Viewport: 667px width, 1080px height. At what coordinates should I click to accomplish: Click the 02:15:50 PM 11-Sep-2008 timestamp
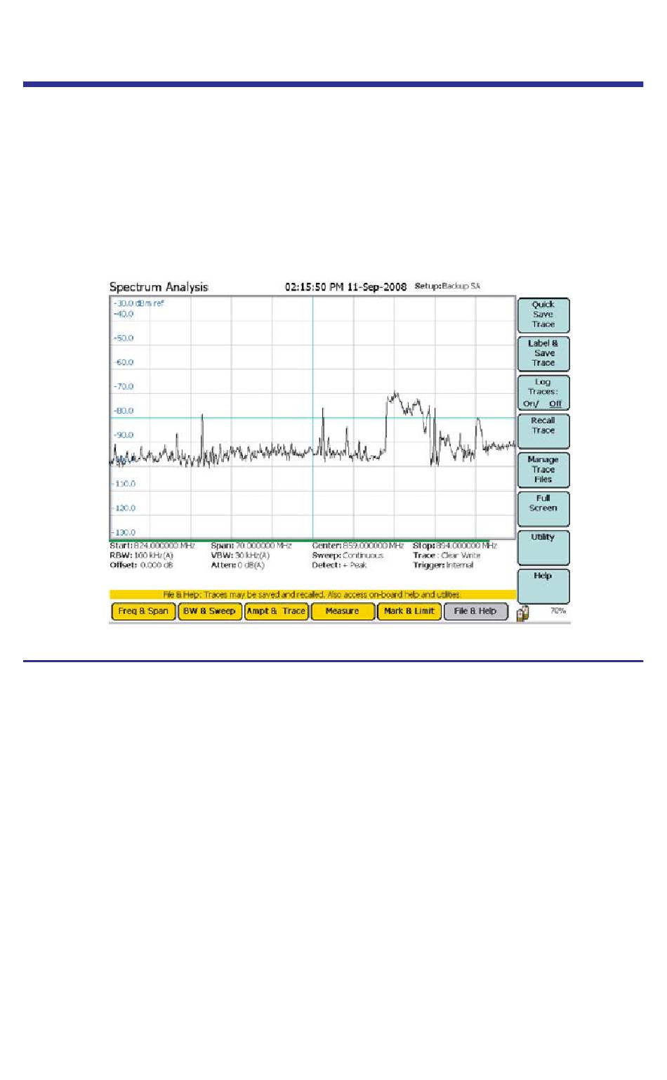coord(345,287)
